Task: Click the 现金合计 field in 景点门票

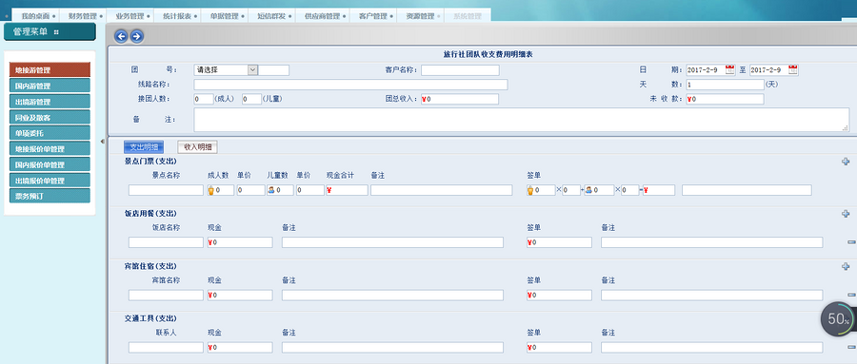Action: point(347,190)
